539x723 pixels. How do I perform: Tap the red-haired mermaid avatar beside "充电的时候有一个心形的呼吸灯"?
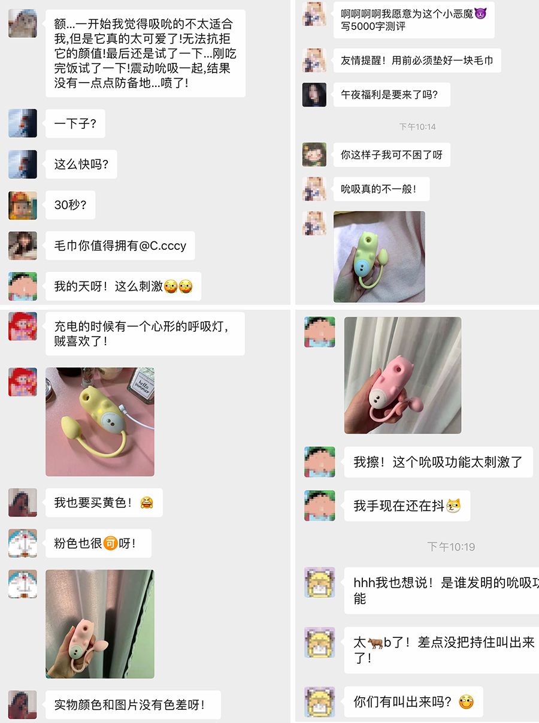point(23,326)
